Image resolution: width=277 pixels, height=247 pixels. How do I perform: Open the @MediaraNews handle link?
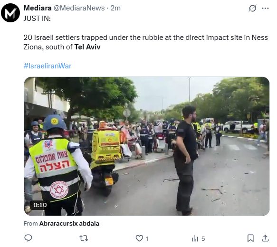point(79,8)
